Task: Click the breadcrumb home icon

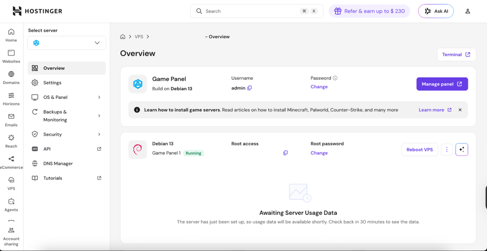Action: coord(123,37)
